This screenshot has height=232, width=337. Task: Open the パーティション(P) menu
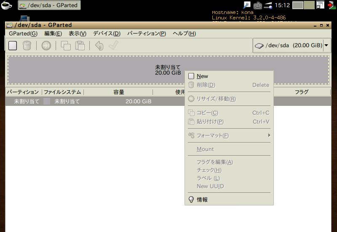[x=147, y=34]
